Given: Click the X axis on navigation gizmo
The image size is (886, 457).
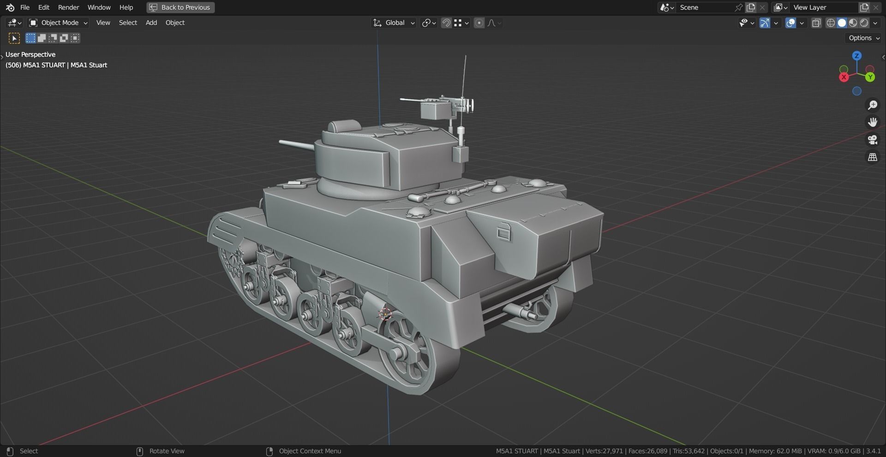Looking at the screenshot, I should (844, 77).
